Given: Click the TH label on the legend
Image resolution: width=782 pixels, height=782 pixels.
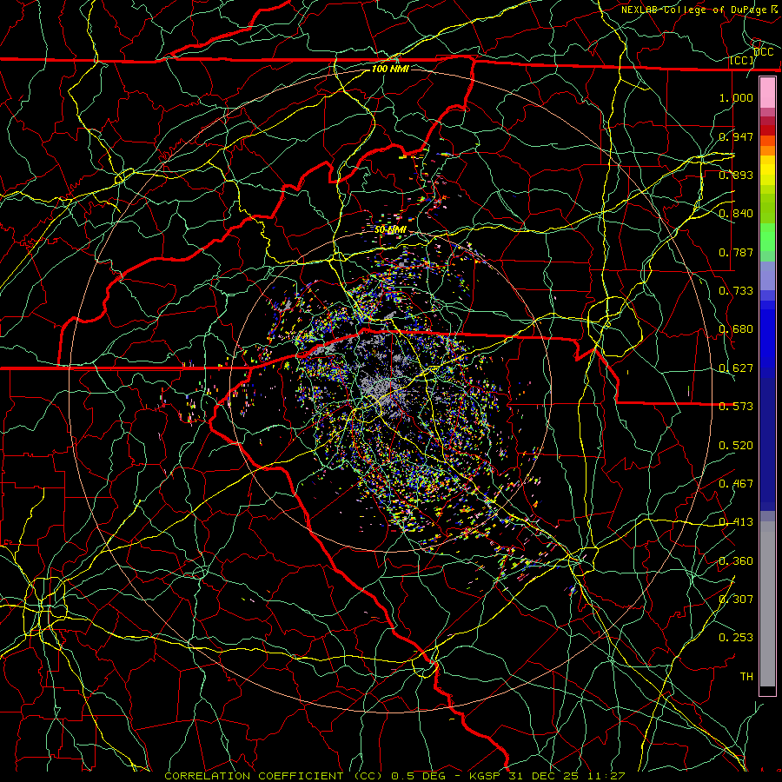Looking at the screenshot, I should tap(746, 677).
